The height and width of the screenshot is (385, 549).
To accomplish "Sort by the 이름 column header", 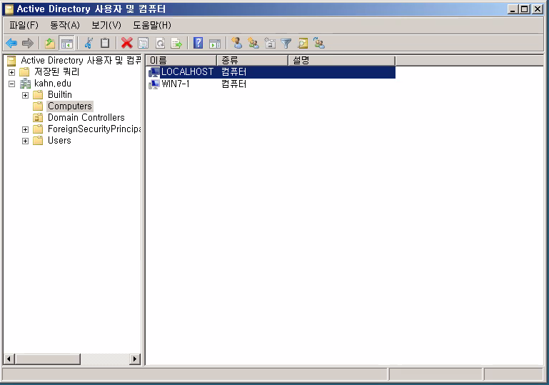I will 181,60.
